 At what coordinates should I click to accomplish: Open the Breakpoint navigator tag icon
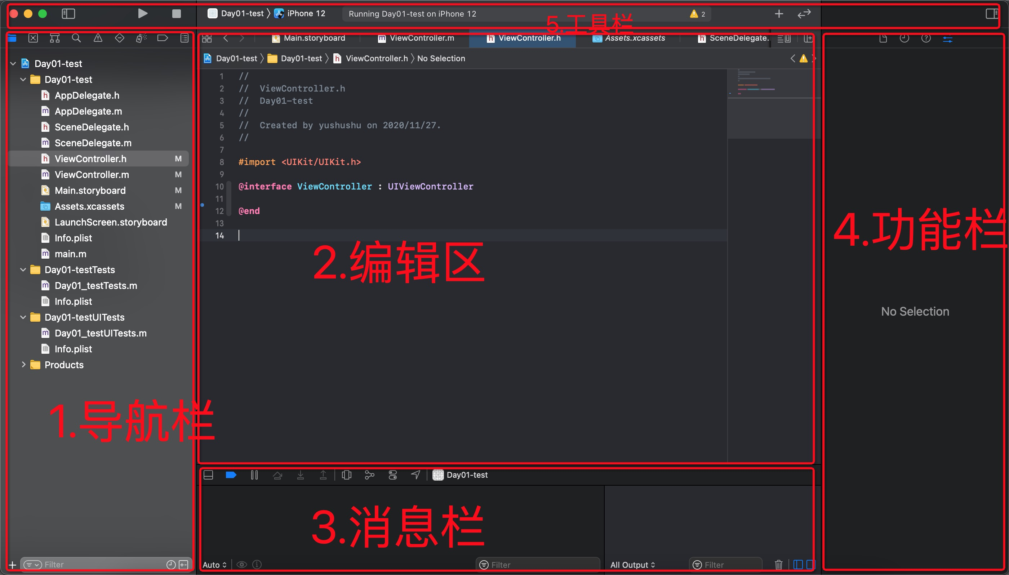pyautogui.click(x=162, y=38)
